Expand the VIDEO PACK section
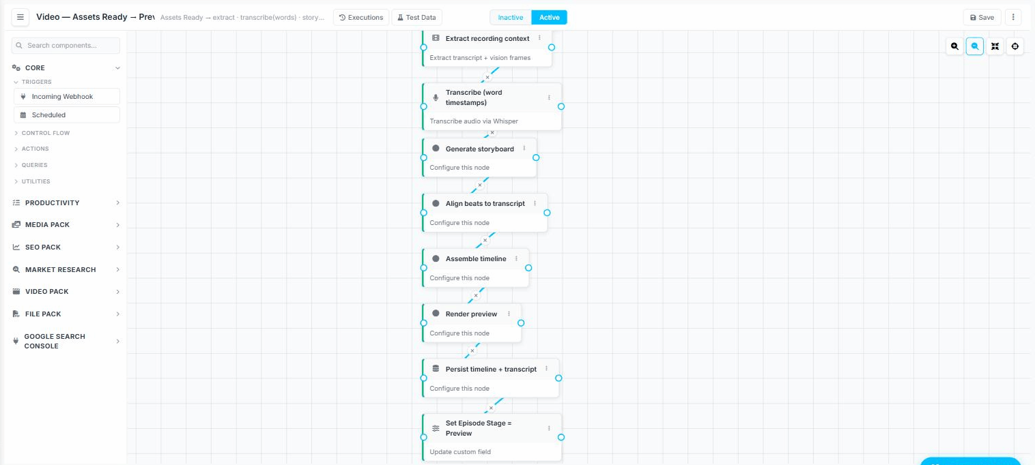Screen dimensions: 1035x465 66,292
